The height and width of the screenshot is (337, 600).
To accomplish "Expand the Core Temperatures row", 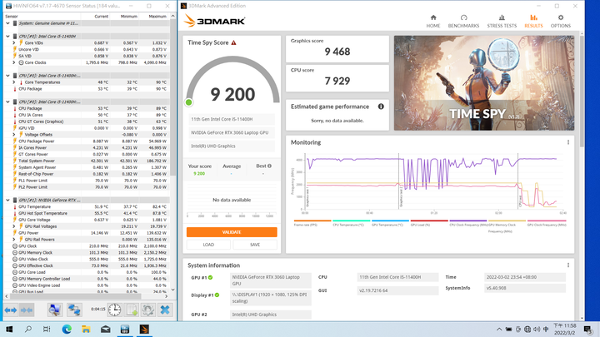I will (x=14, y=82).
